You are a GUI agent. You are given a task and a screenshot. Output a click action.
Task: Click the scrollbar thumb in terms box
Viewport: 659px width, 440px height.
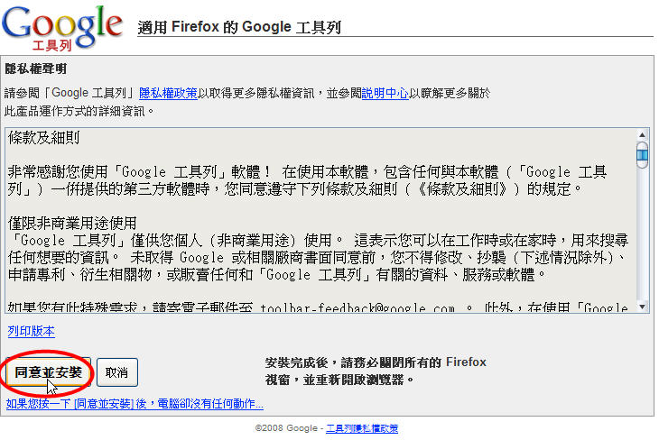(642, 155)
